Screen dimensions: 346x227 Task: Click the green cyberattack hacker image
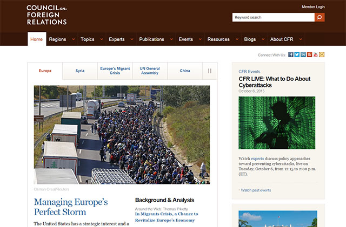click(277, 123)
